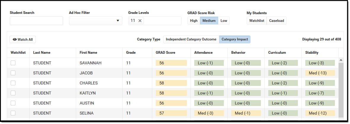Open the Ad Hoc Filter dropdown
The height and width of the screenshot is (124, 350).
point(95,21)
